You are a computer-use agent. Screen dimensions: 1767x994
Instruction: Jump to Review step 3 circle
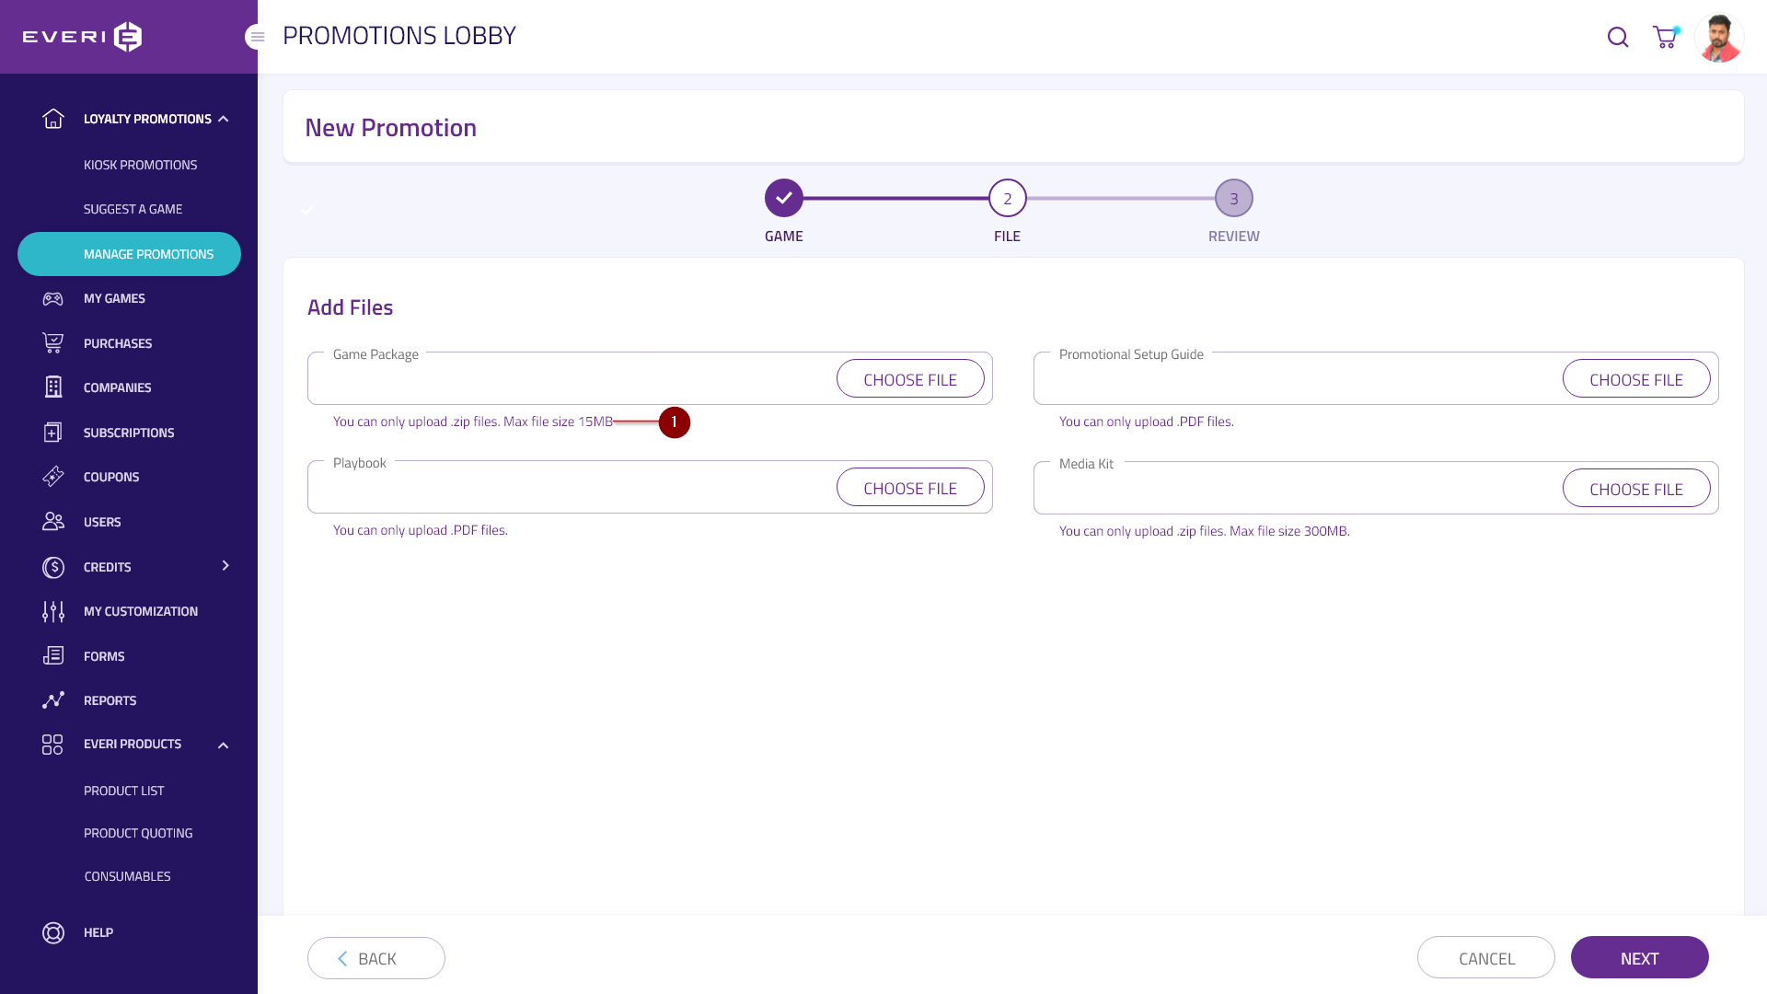1233,198
